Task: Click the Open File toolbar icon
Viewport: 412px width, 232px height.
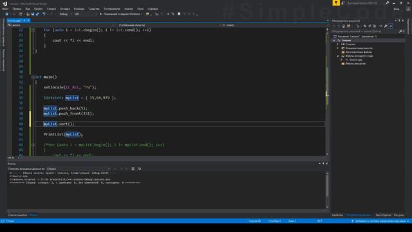Action: [x=28, y=14]
